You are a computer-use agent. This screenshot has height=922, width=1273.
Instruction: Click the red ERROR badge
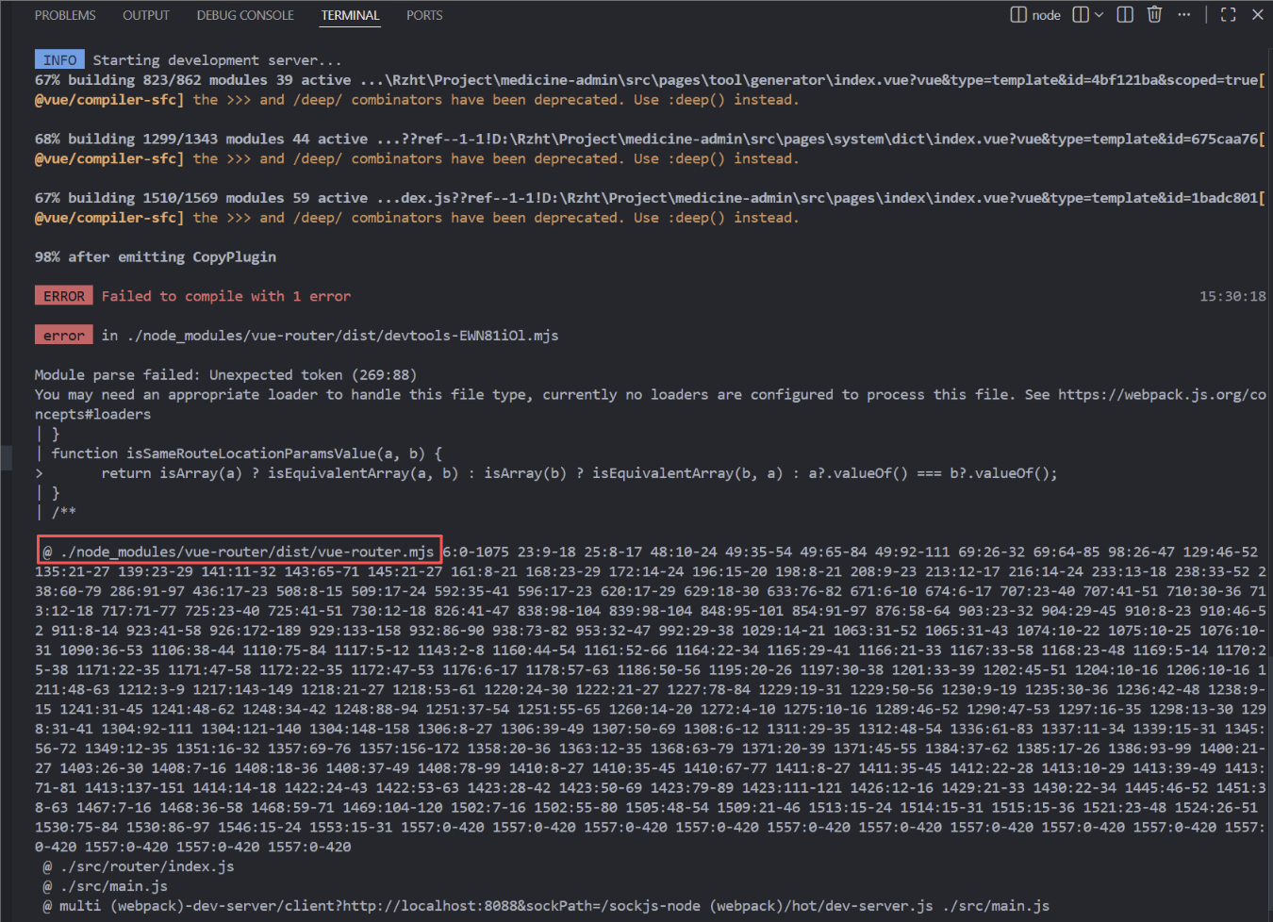(63, 296)
